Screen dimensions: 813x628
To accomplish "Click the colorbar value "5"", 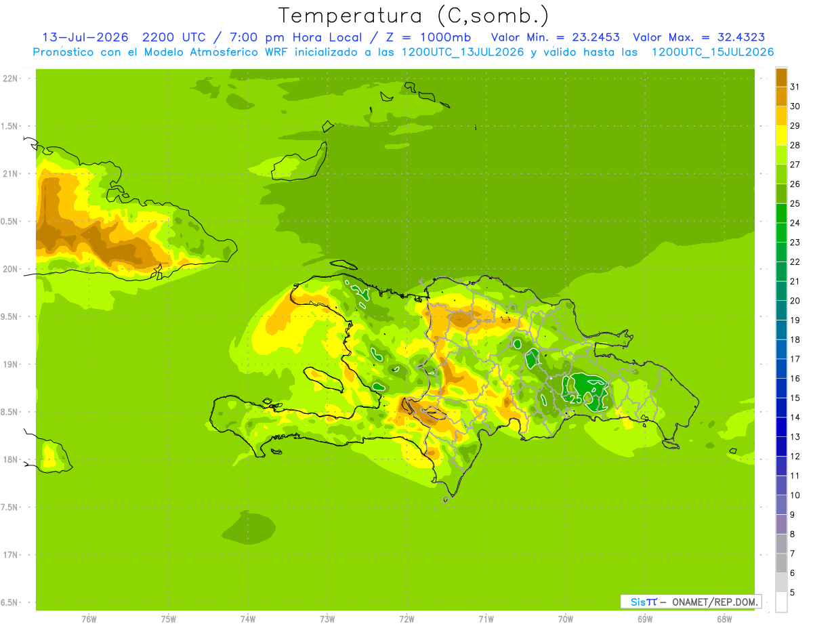I will [793, 593].
